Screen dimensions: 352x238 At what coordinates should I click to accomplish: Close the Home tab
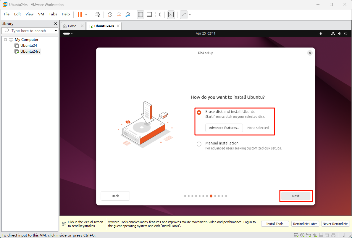point(82,26)
